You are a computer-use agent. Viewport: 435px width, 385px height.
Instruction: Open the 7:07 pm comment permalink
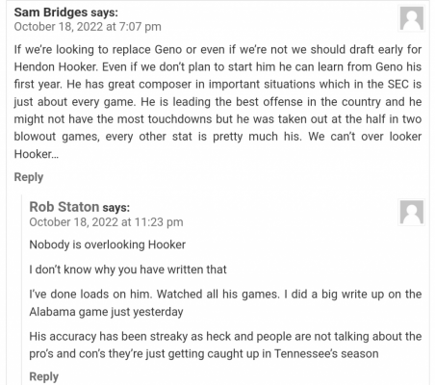88,27
